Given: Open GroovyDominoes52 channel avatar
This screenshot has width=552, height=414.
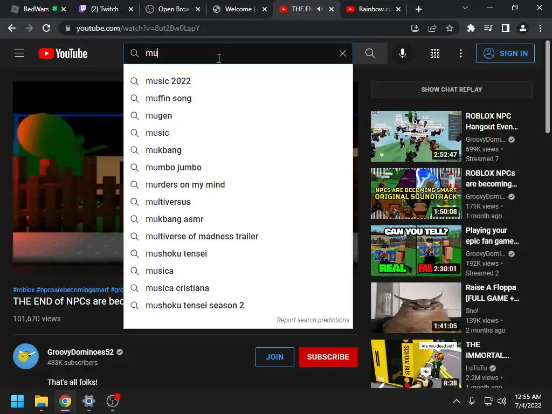Looking at the screenshot, I should [x=26, y=356].
